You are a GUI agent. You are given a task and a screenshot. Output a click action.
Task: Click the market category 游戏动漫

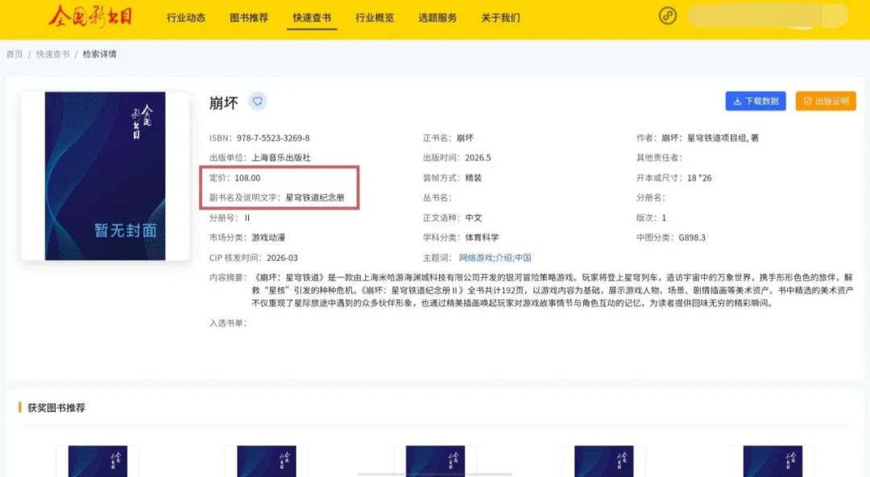click(268, 238)
